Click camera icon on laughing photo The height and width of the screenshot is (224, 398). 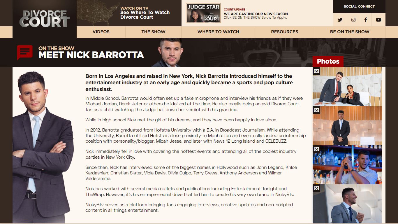[316, 188]
